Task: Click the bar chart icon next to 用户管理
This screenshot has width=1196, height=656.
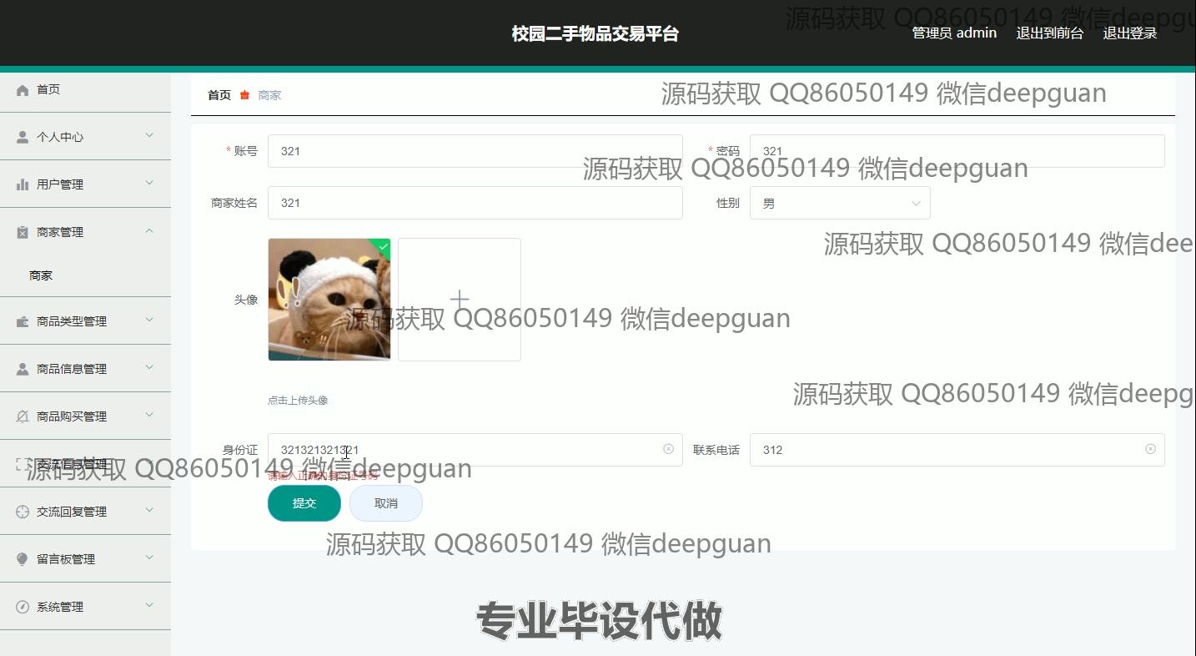Action: point(23,185)
